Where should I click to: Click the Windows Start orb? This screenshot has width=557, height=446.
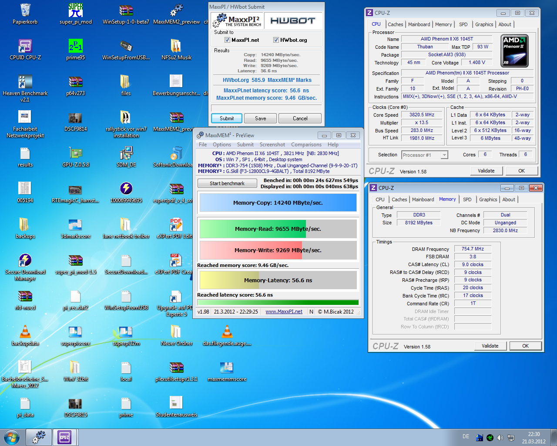tap(12, 437)
